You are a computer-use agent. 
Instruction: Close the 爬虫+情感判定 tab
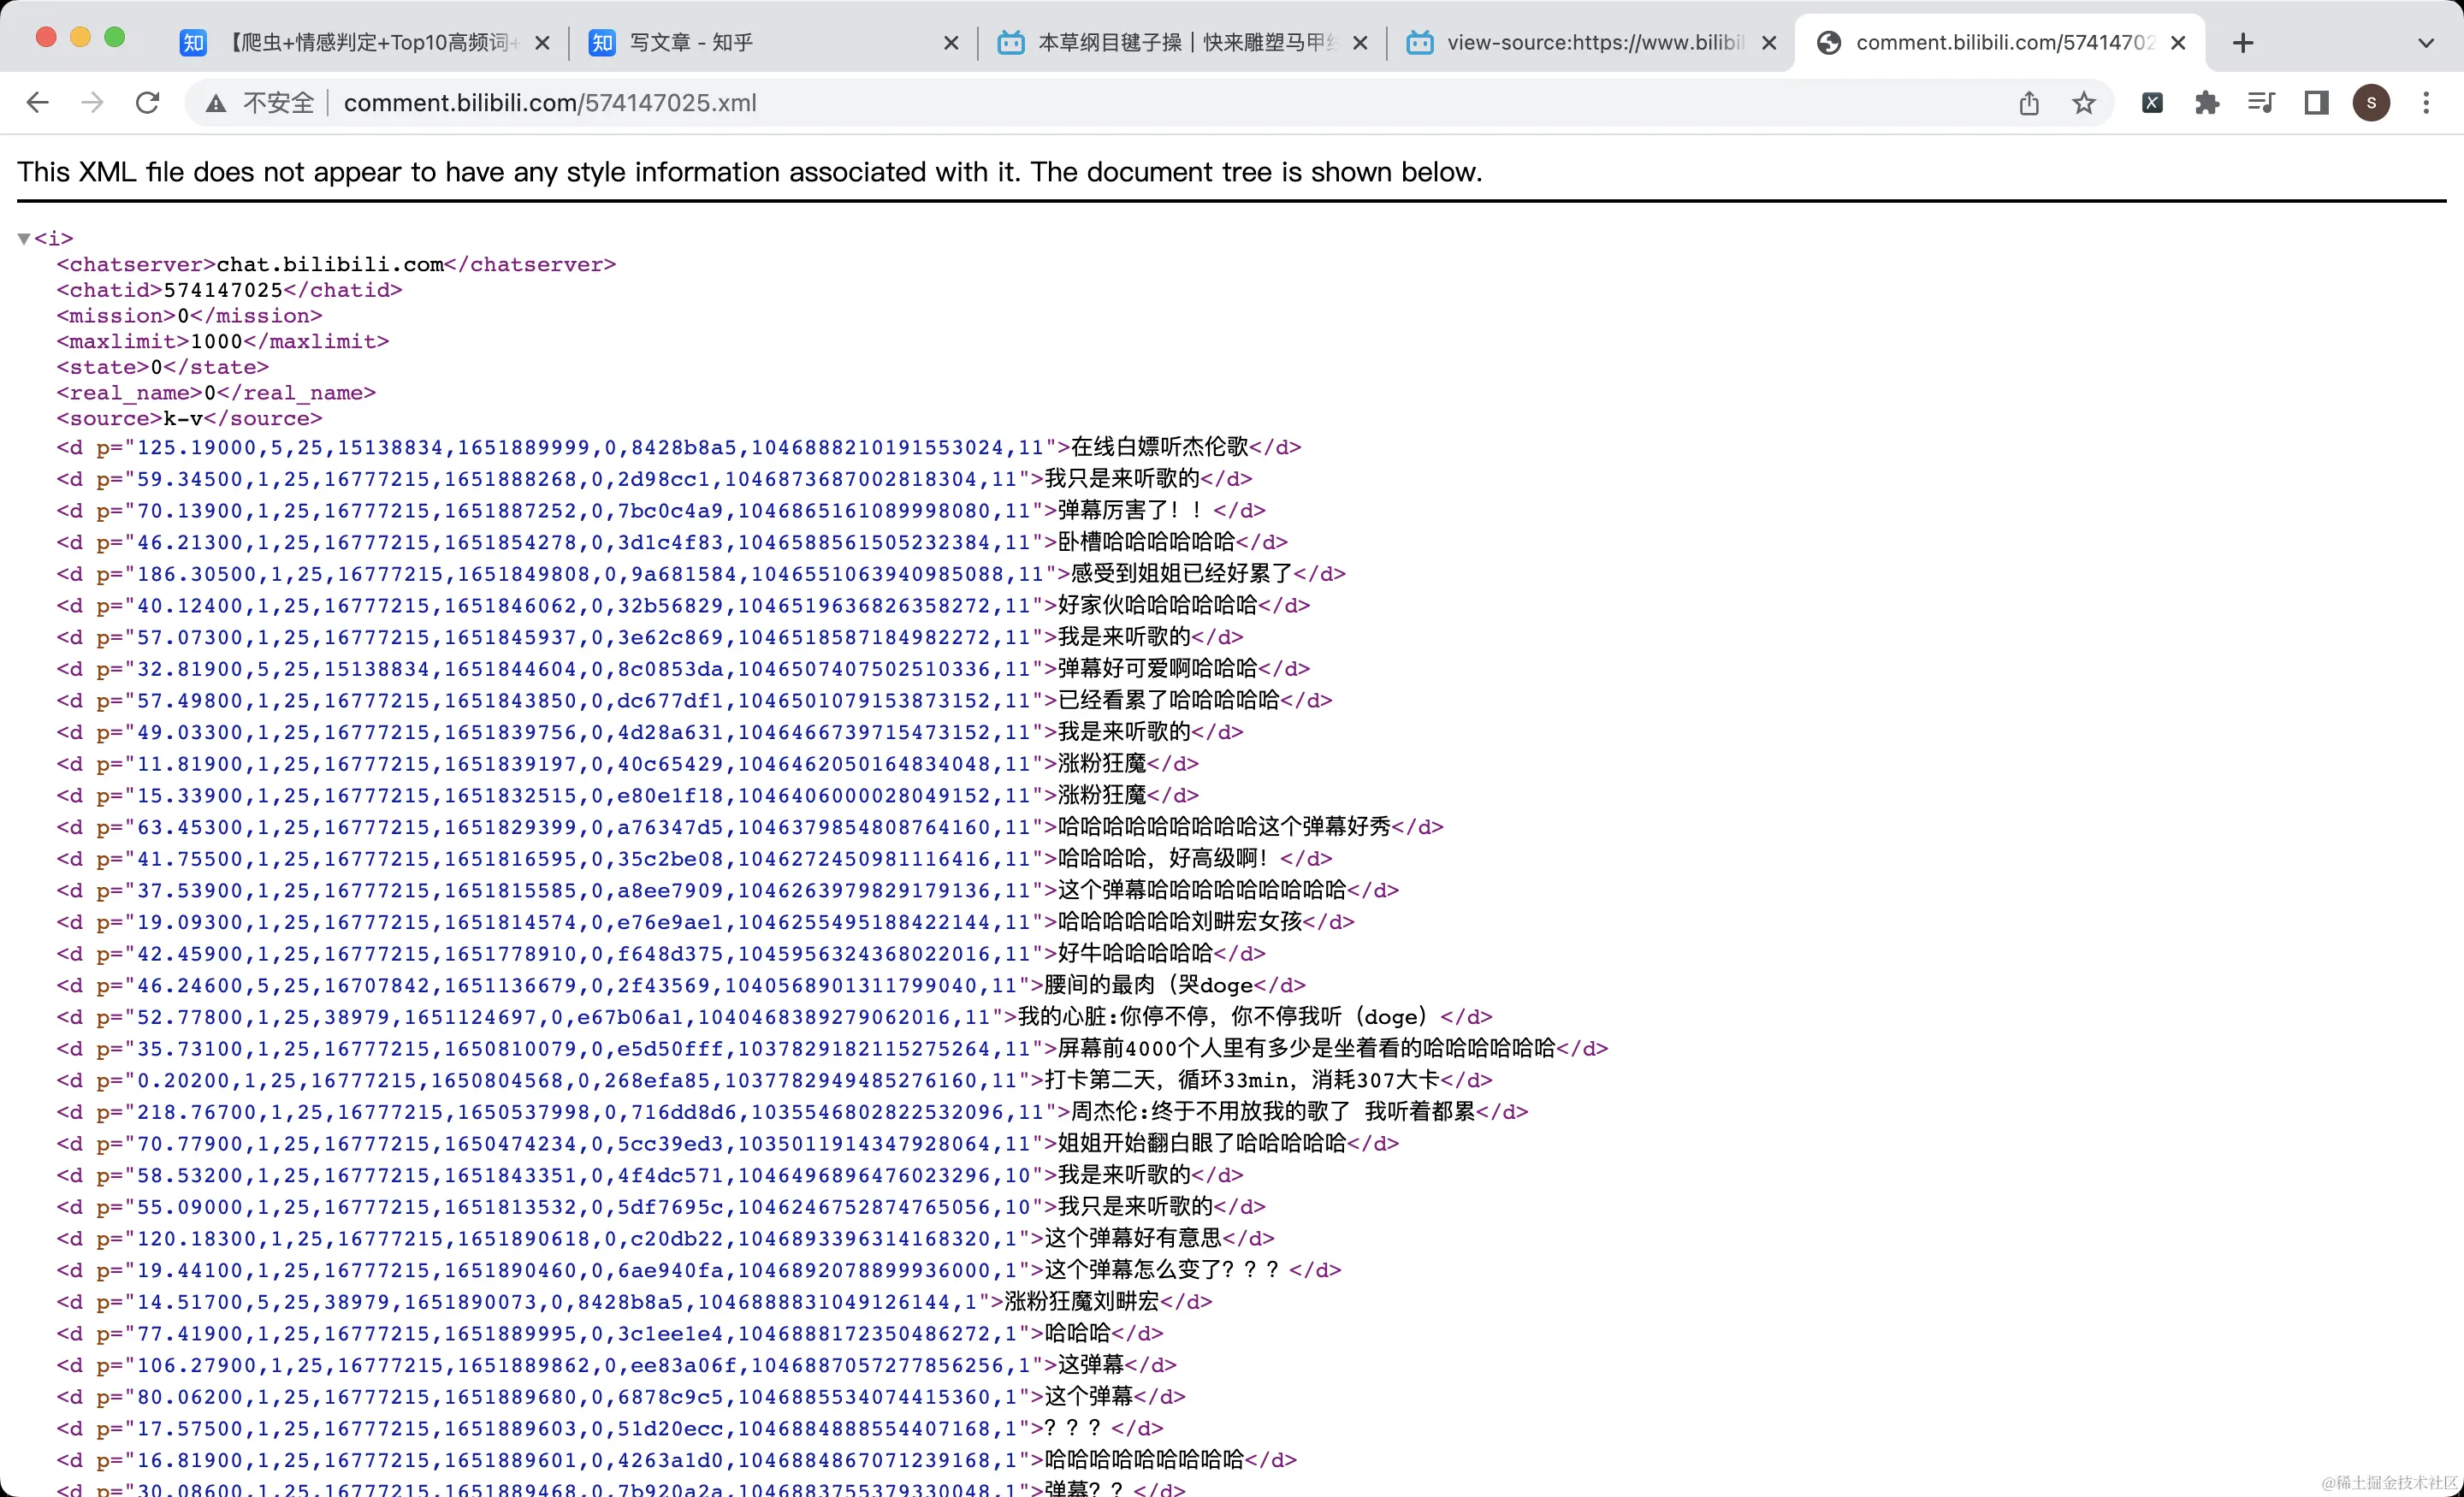click(542, 43)
